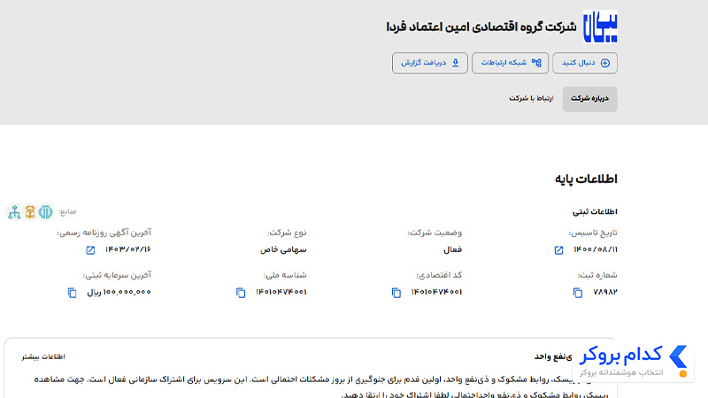This screenshot has height=398, width=708.
Task: Select the company title شرکت گروه اقتصادی امین اعتماد فردا
Action: pos(481,27)
